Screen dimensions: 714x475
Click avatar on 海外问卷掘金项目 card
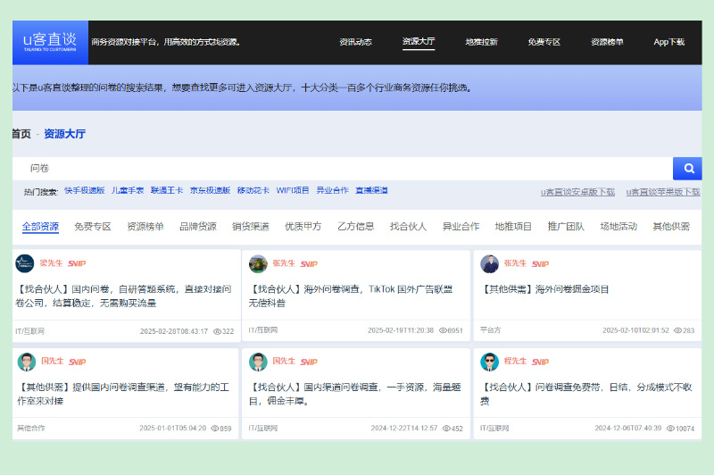[x=489, y=264]
